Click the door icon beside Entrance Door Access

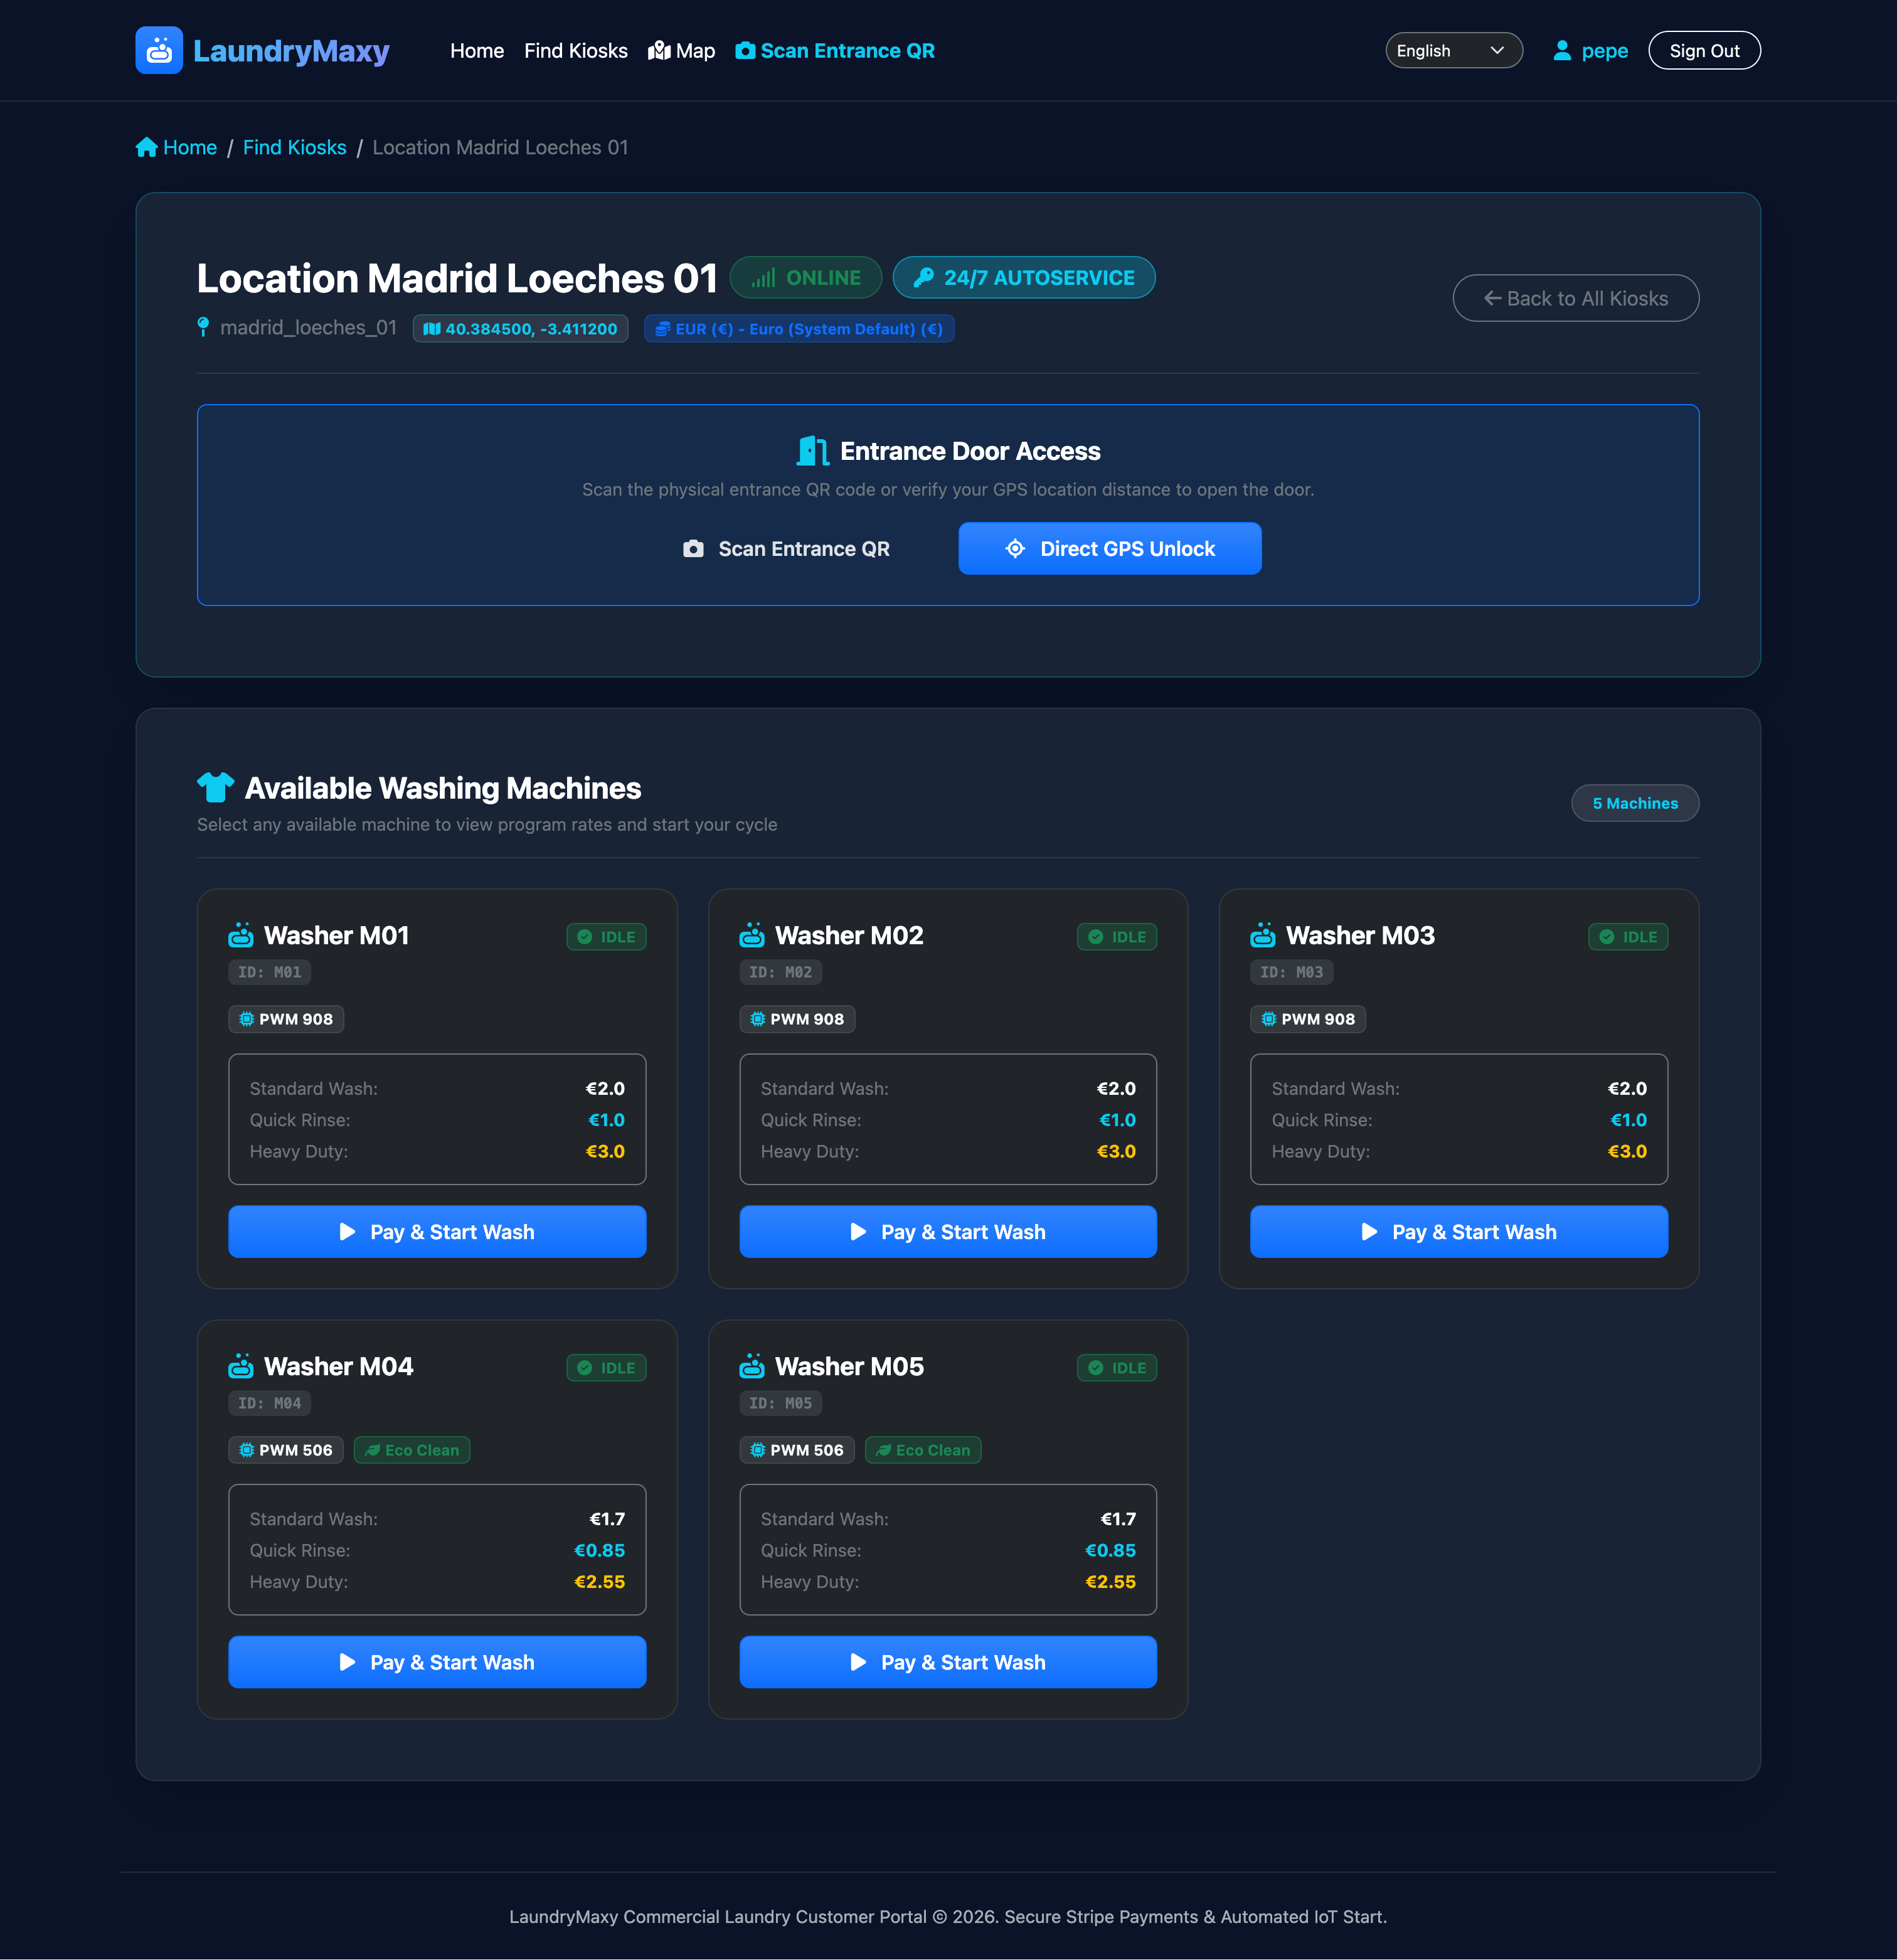pyautogui.click(x=813, y=451)
